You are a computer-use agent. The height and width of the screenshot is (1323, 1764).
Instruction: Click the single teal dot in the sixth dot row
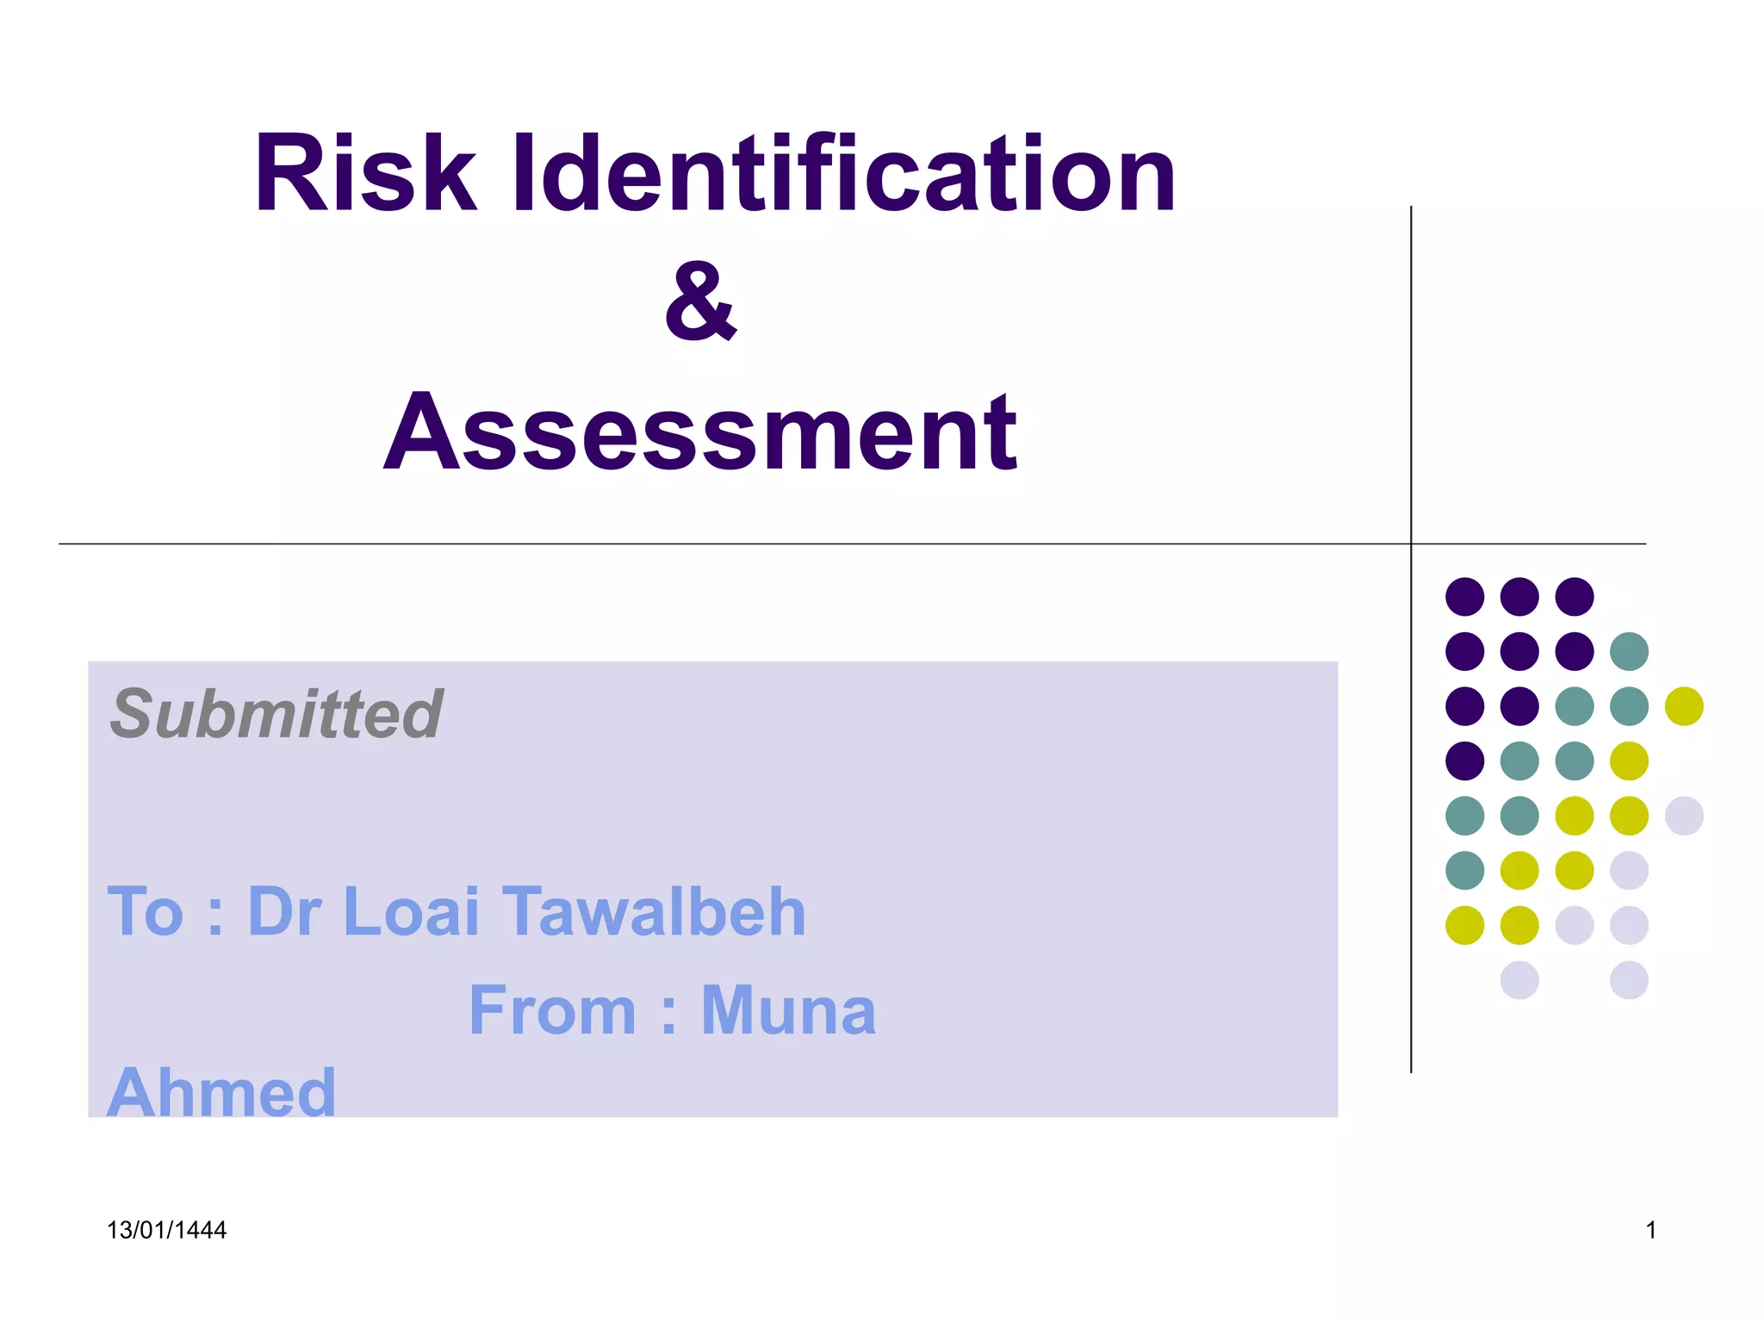coord(1464,870)
